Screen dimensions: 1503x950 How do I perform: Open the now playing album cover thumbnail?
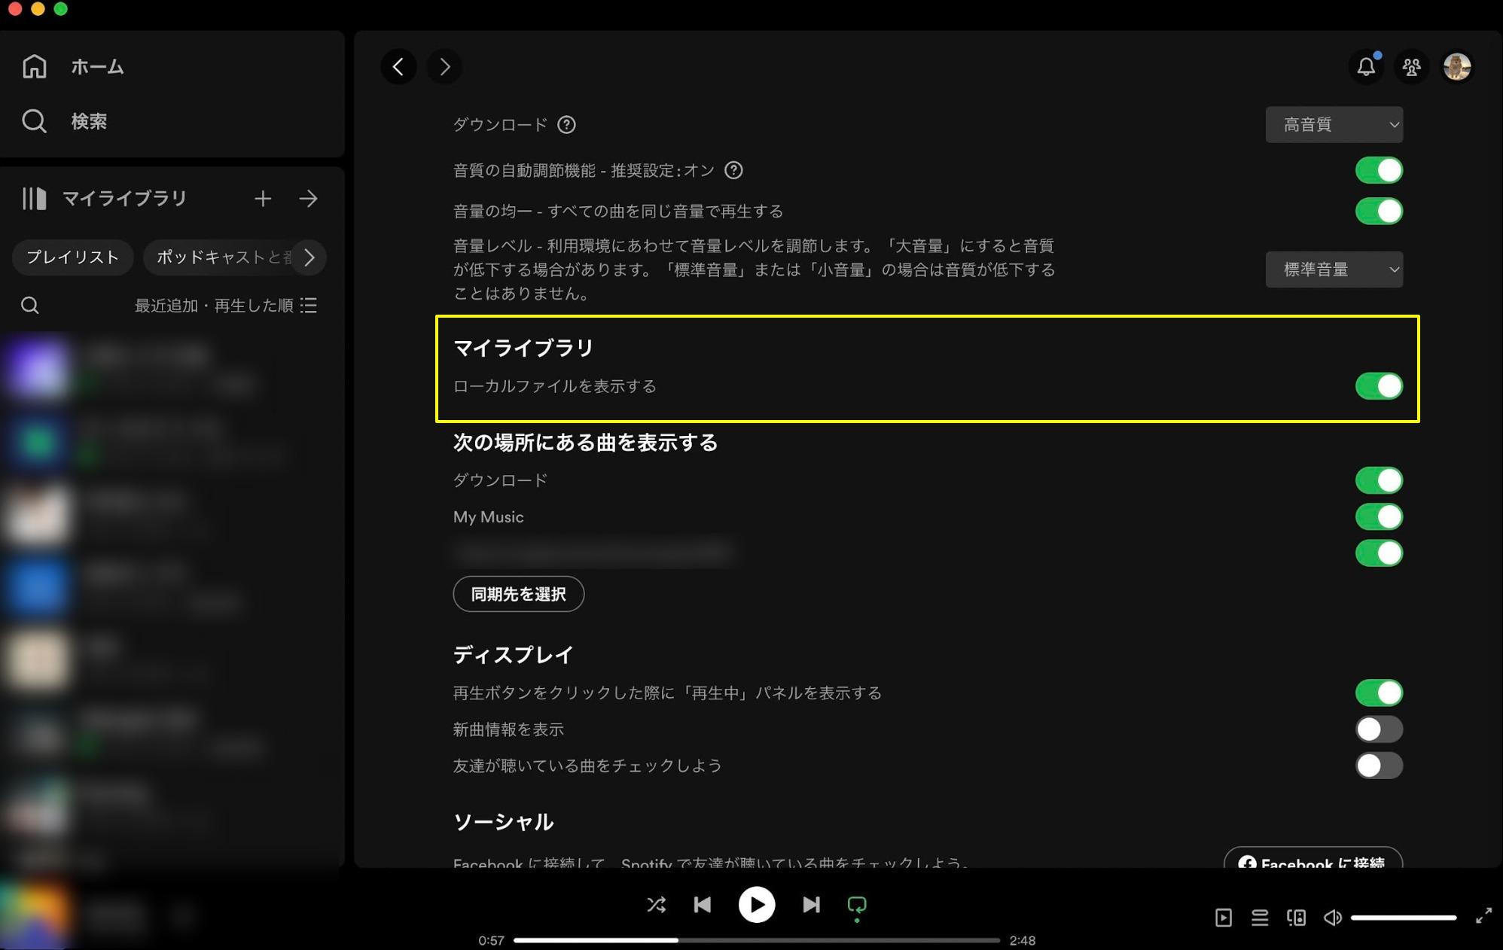point(34,915)
